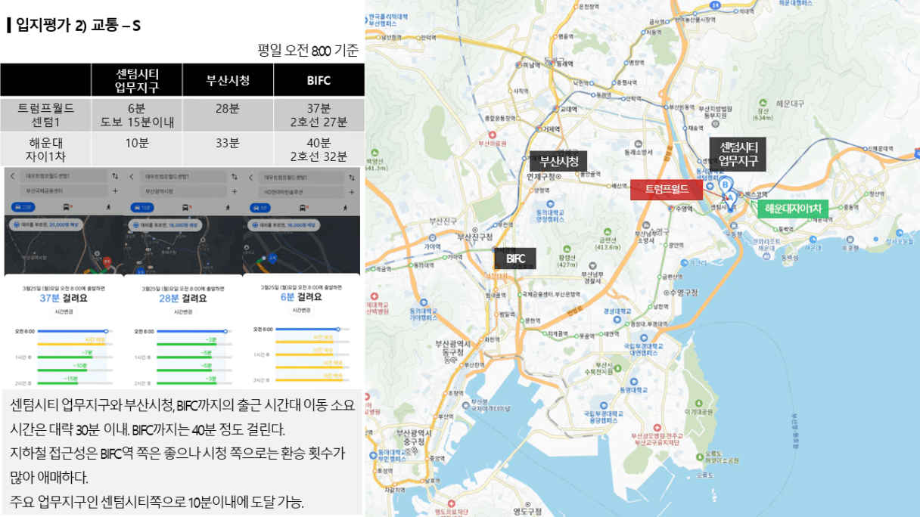Grab the 오전 8:00 slider handle under 6분
The height and width of the screenshot is (517, 920).
click(338, 329)
